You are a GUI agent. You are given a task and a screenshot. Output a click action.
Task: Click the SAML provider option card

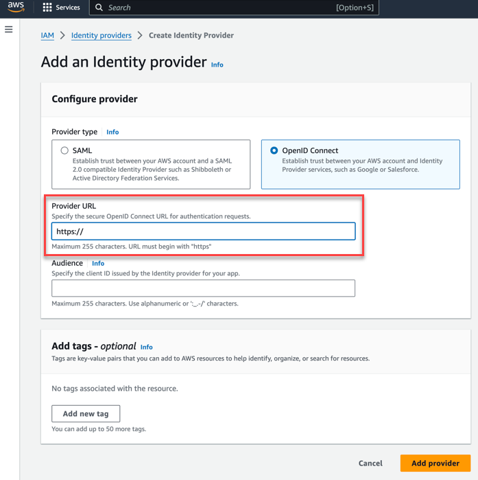pos(151,164)
